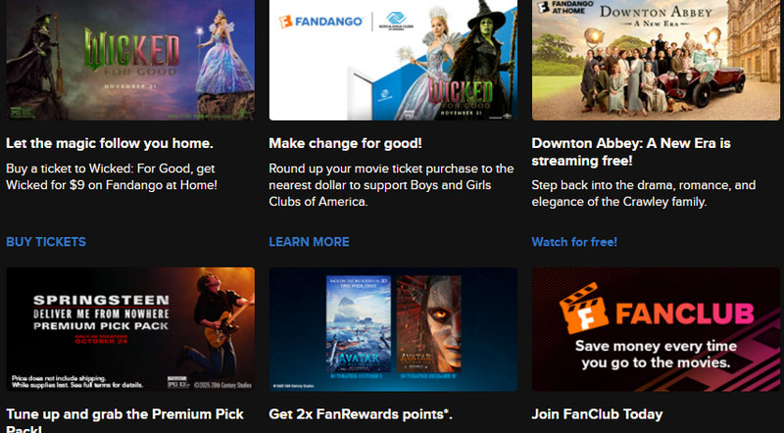This screenshot has width=784, height=433.
Task: Click the Fandango logo in the banner
Action: [x=321, y=22]
